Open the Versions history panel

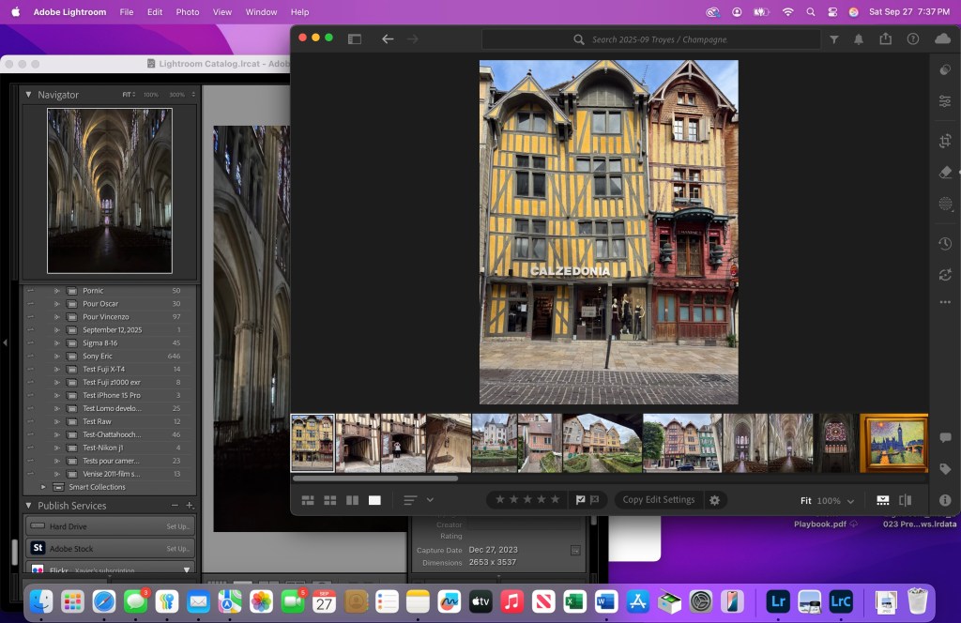click(x=945, y=244)
